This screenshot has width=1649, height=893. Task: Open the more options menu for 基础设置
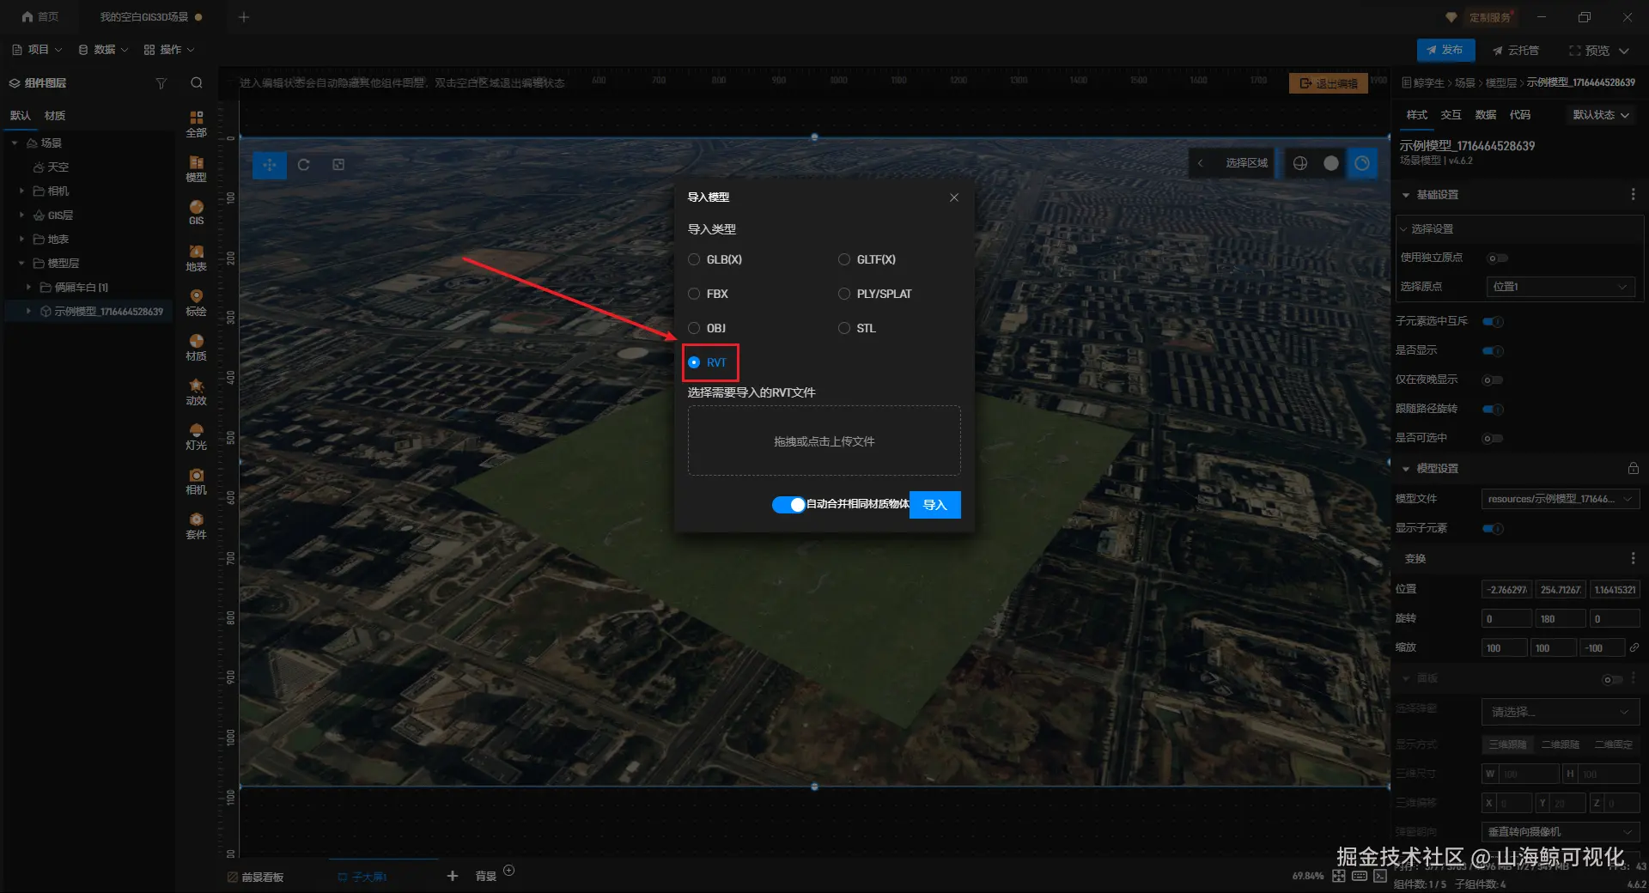(x=1633, y=195)
